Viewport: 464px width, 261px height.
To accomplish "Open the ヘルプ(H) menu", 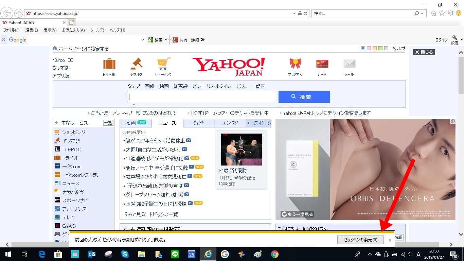I will pyautogui.click(x=117, y=30).
